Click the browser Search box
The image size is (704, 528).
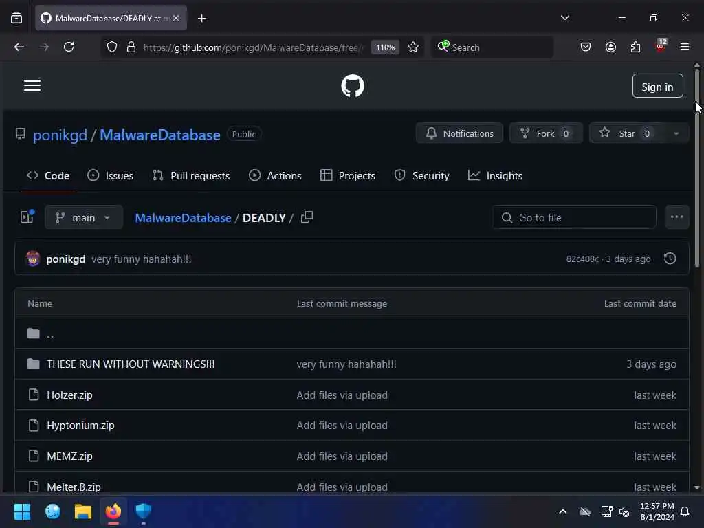(492, 47)
